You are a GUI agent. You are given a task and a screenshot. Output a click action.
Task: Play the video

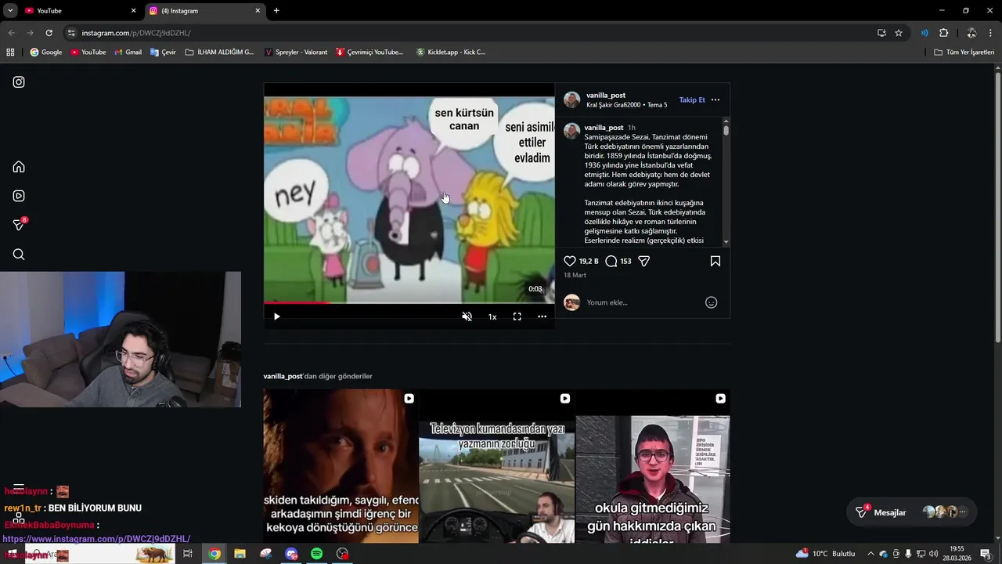[x=276, y=316]
